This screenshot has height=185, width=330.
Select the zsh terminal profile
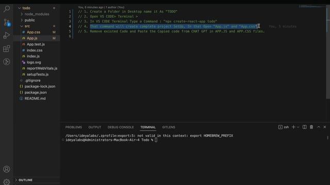pos(284,127)
